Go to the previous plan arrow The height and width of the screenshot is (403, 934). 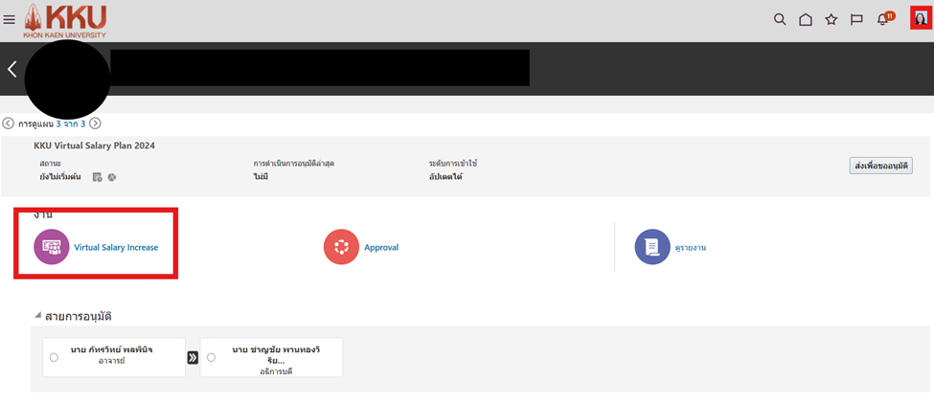(x=9, y=123)
